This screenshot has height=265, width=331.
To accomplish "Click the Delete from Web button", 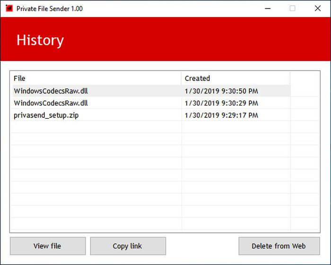I will (279, 246).
